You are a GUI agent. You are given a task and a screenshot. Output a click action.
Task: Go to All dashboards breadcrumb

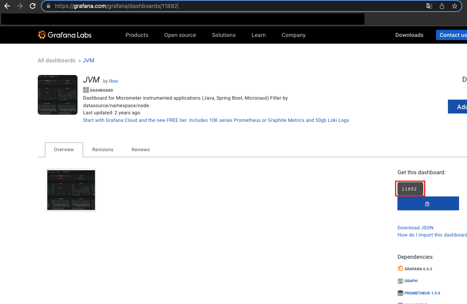pos(56,60)
